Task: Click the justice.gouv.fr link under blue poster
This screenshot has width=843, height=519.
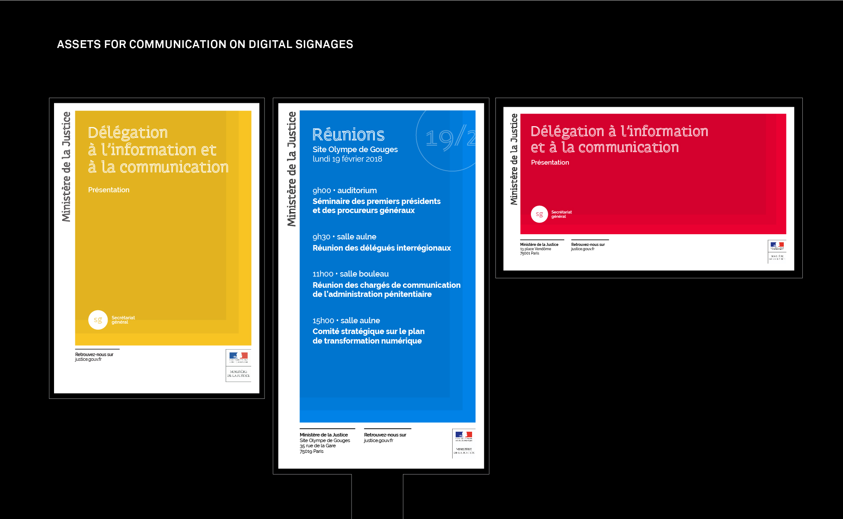Action: [379, 440]
